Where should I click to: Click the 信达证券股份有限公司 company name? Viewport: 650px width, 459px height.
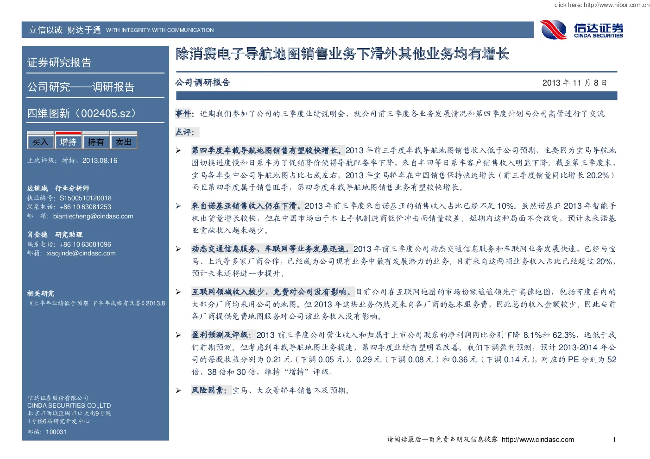57,398
